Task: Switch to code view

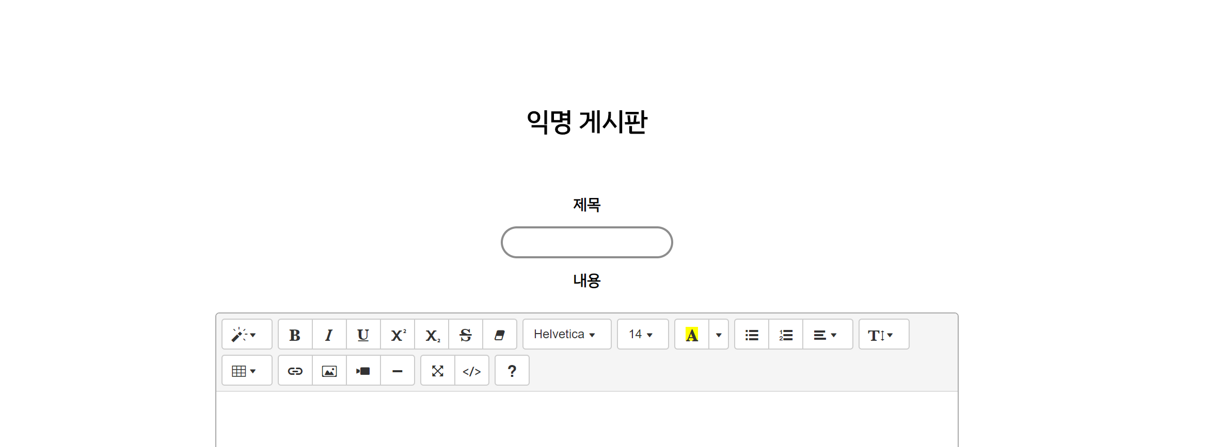Action: 471,371
